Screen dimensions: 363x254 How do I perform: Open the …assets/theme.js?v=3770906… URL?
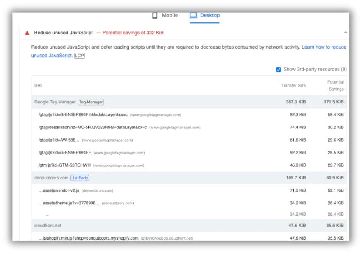(x=69, y=203)
